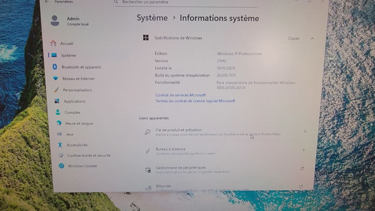The image size is (375, 211).
Task: Open Accessibilité settings page
Action: 77,145
